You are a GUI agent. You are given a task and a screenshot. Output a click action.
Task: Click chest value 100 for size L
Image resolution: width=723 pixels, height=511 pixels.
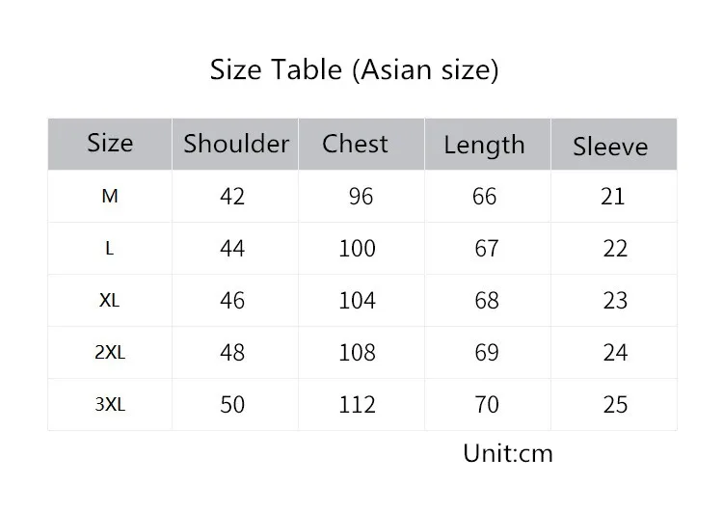coord(358,249)
